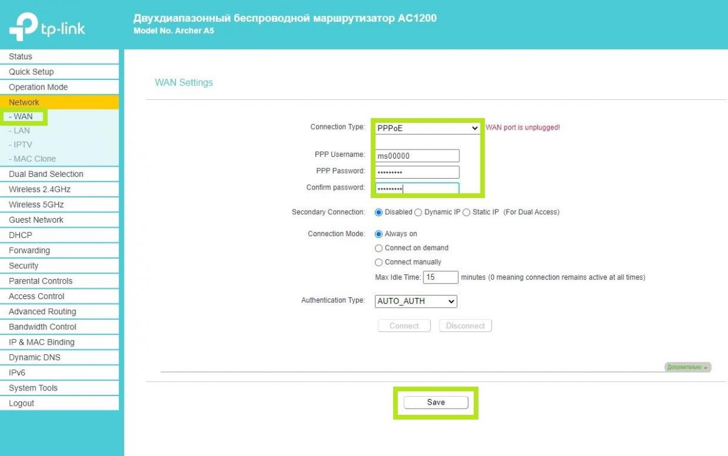Choose Always on connection mode
The height and width of the screenshot is (456, 728).
coord(379,234)
